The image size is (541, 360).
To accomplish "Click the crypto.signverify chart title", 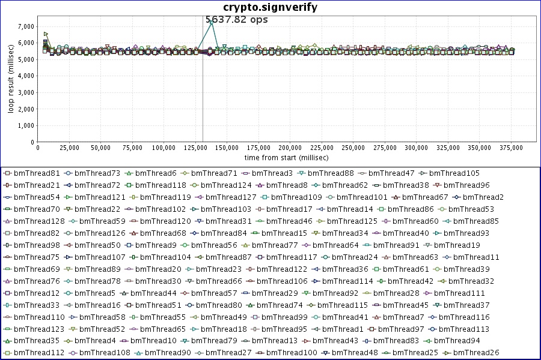I will [270, 7].
